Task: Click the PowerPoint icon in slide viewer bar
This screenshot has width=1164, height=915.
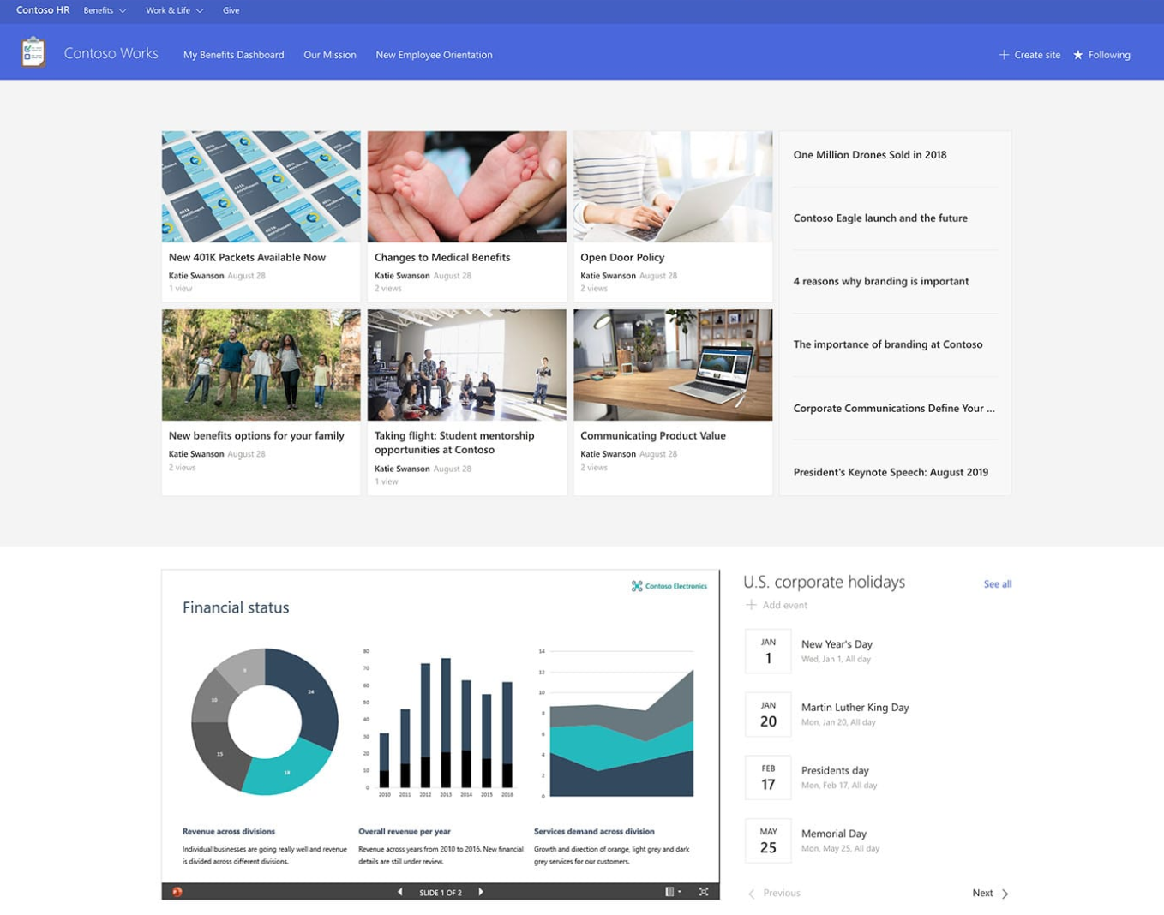Action: [x=177, y=892]
